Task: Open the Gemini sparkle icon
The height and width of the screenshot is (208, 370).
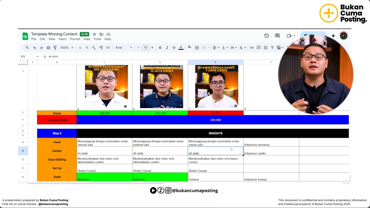Action: tap(333, 36)
